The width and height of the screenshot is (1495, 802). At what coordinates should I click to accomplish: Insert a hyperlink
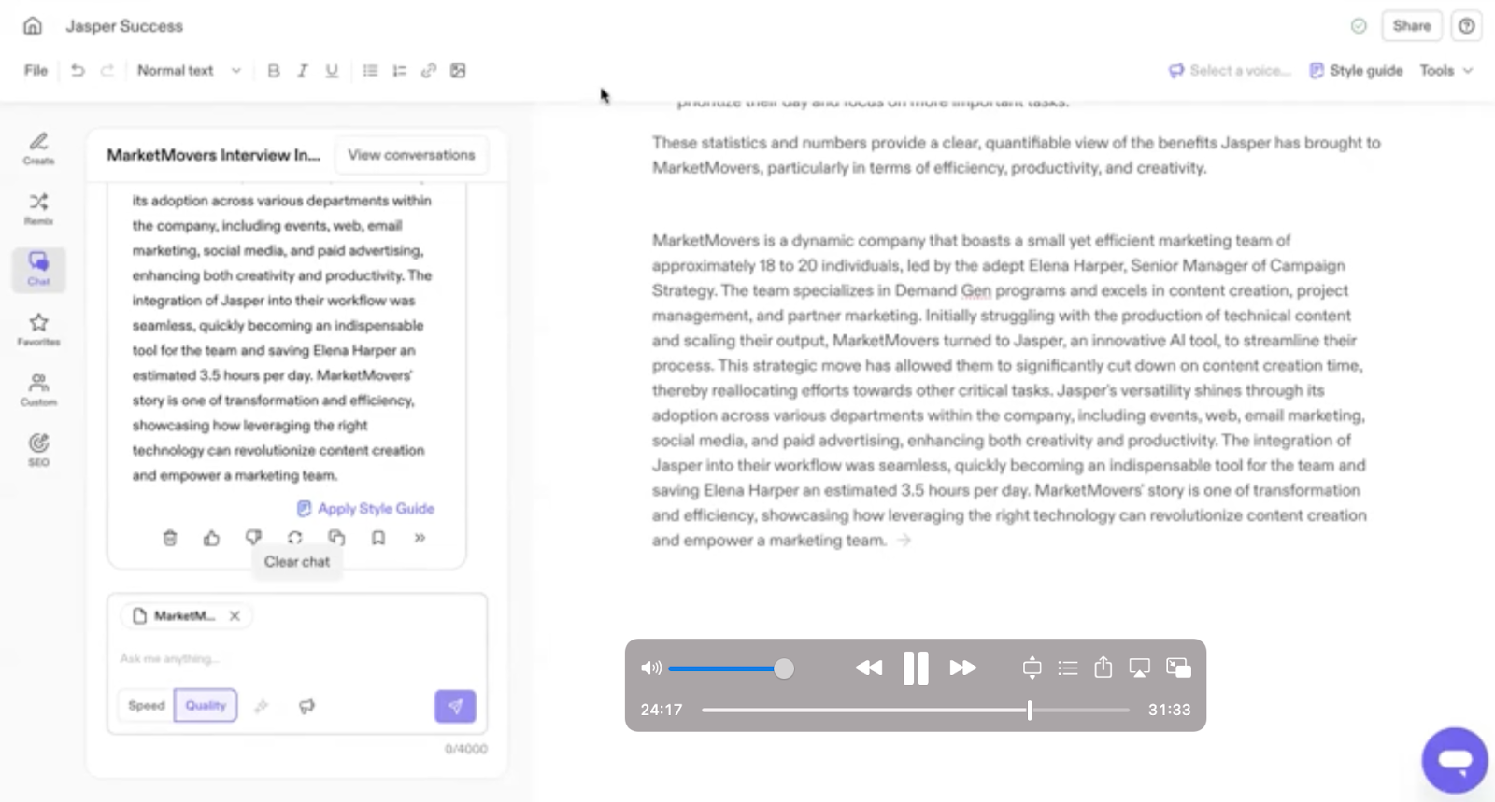tap(429, 71)
